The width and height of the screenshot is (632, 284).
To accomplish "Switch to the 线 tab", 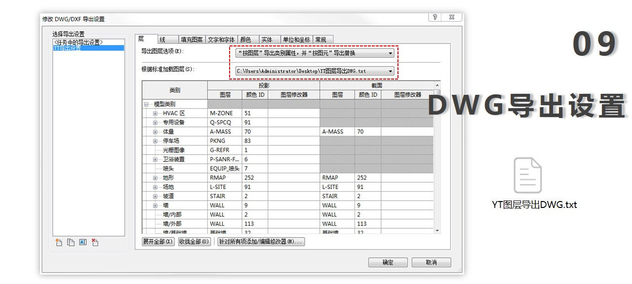I will 168,40.
